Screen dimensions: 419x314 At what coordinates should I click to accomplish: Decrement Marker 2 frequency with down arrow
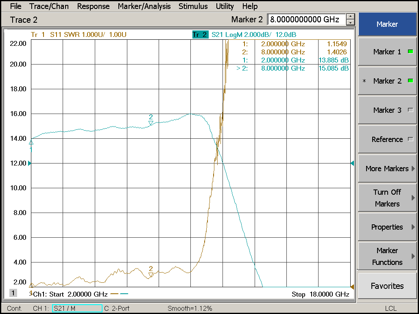tap(350, 23)
